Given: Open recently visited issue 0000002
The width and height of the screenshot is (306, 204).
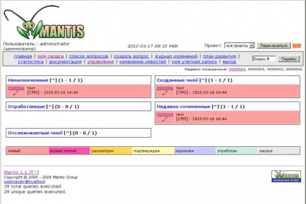Looking at the screenshot, I should click(x=275, y=69).
